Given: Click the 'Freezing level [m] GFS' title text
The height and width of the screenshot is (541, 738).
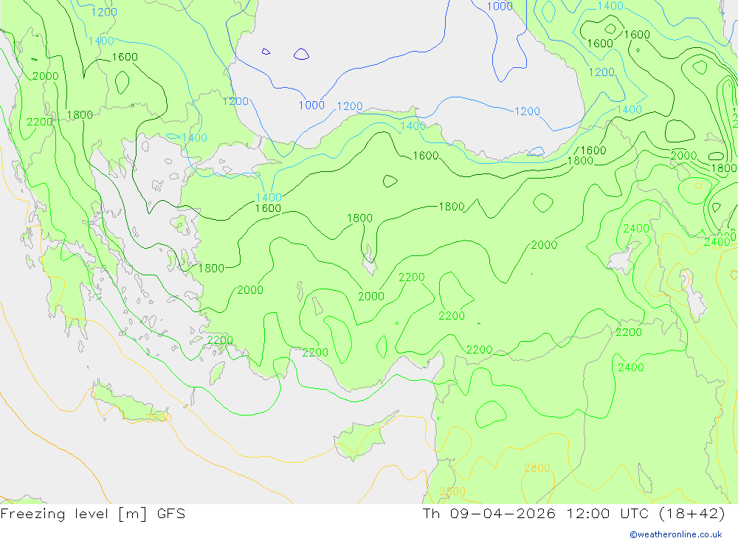Looking at the screenshot, I should pos(93,514).
